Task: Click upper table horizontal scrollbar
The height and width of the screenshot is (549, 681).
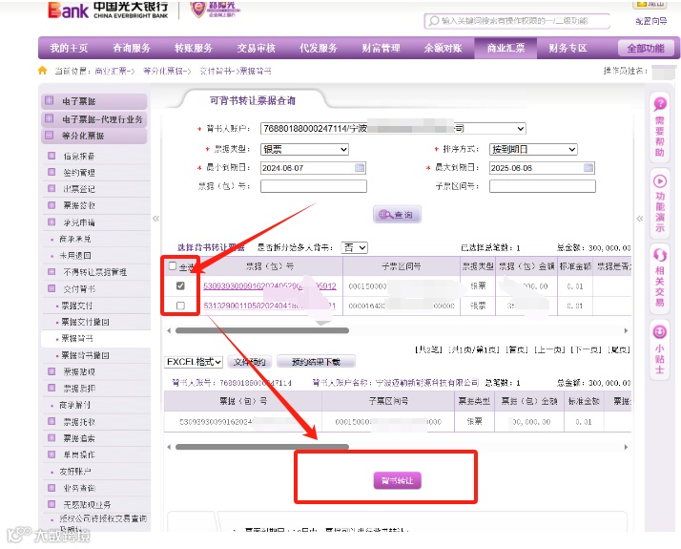Action: pyautogui.click(x=262, y=330)
